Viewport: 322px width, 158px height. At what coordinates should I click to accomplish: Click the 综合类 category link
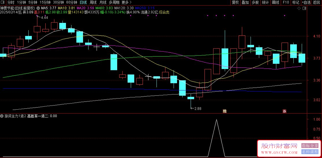click(x=165, y=12)
